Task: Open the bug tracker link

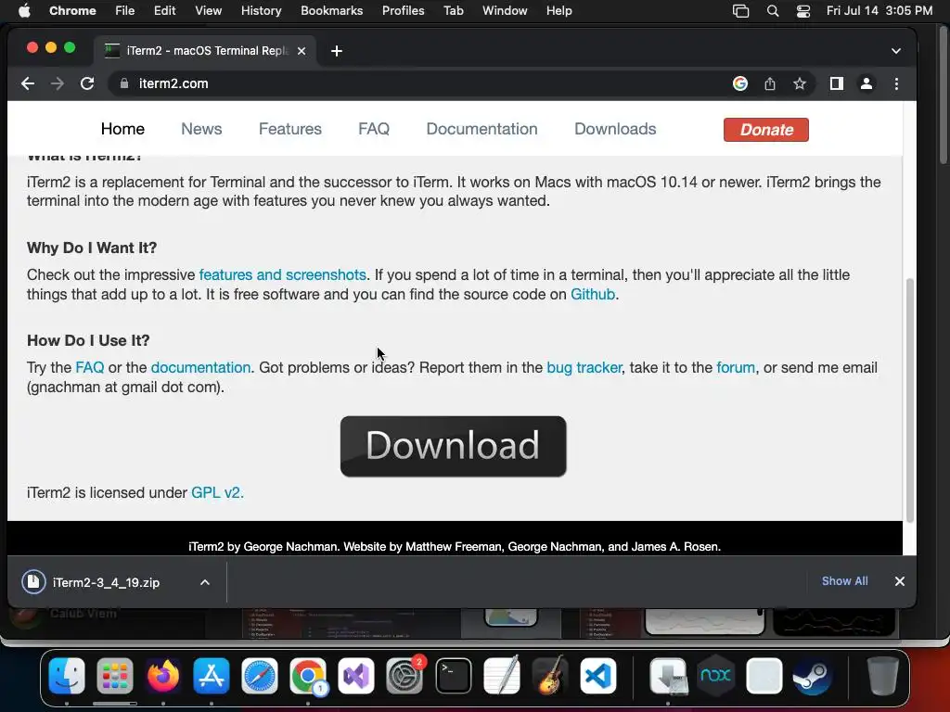Action: (x=584, y=367)
